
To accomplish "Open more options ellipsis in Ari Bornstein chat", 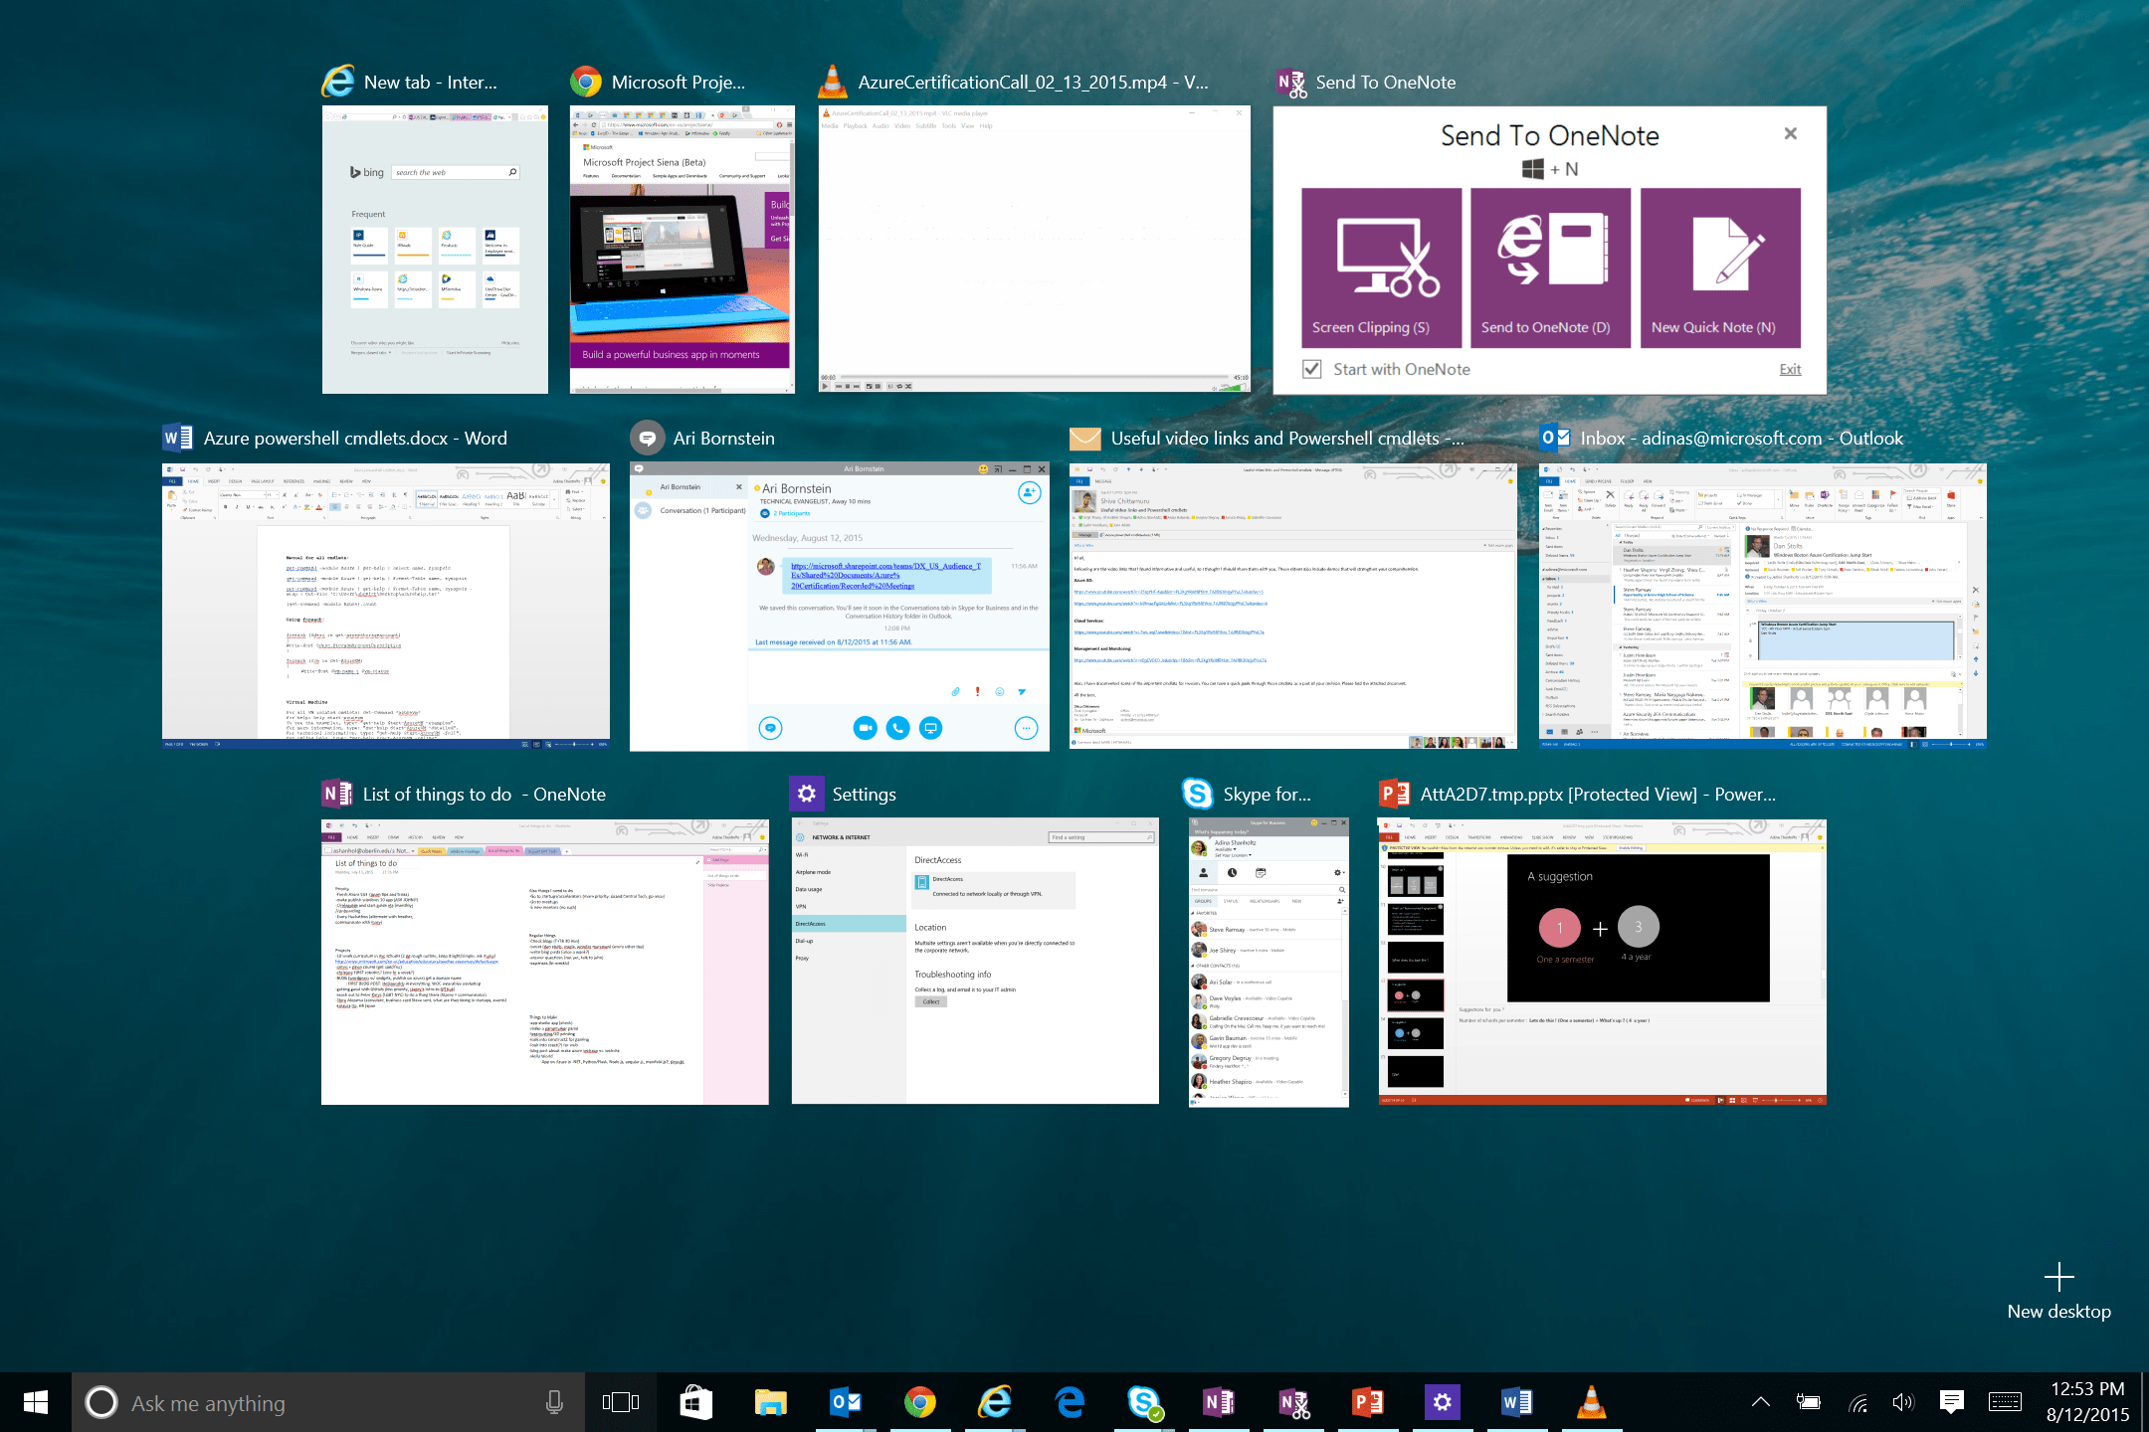I will 1026,728.
